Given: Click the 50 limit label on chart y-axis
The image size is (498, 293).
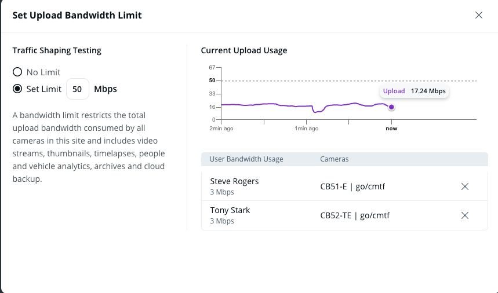Looking at the screenshot, I should pyautogui.click(x=212, y=80).
